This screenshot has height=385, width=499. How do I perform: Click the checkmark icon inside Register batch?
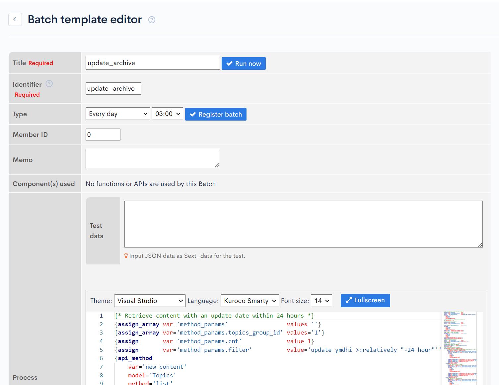point(193,114)
